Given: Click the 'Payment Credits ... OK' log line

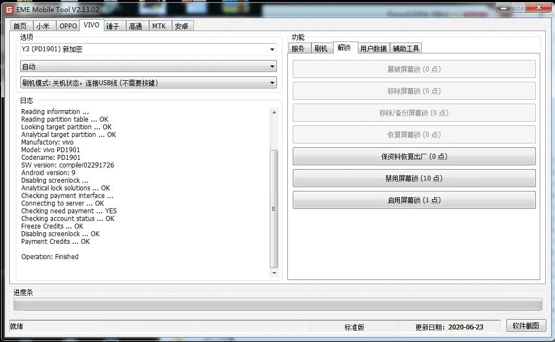Looking at the screenshot, I should [x=56, y=242].
